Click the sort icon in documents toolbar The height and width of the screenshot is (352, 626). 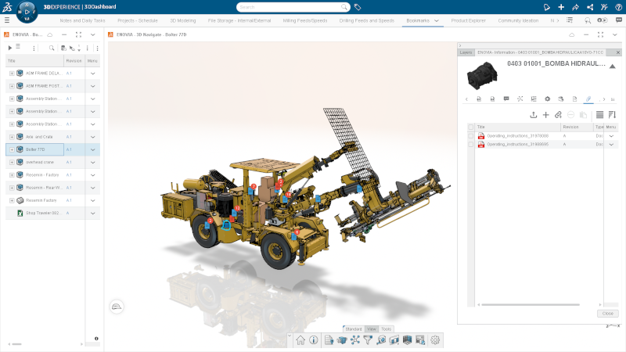612,115
